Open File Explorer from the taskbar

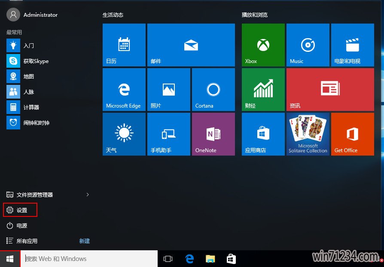pos(210,259)
